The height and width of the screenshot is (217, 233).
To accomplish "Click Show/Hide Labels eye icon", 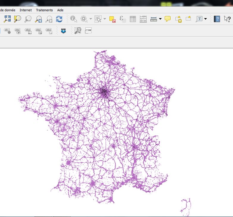I will (x=18, y=31).
